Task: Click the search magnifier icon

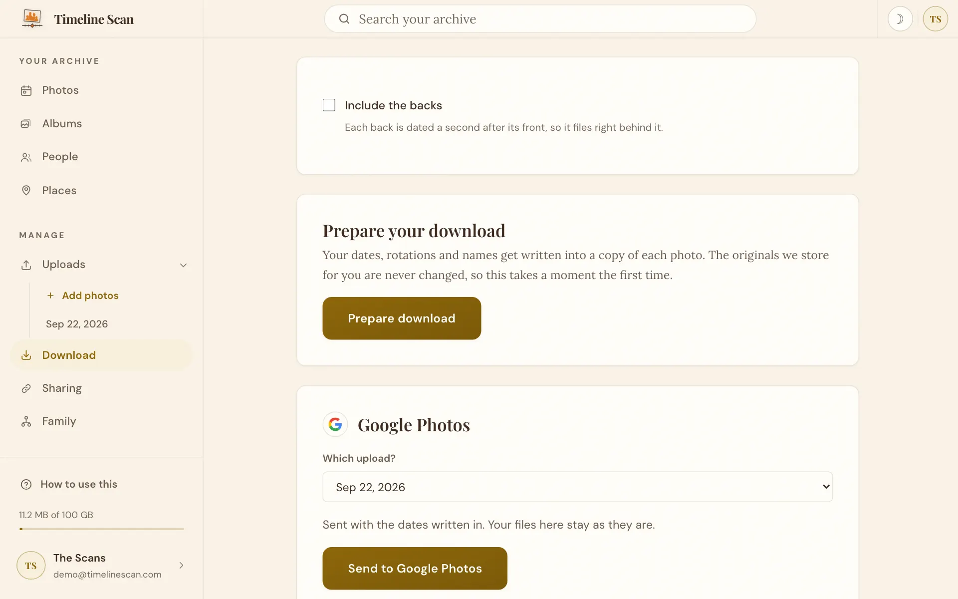Action: [344, 19]
